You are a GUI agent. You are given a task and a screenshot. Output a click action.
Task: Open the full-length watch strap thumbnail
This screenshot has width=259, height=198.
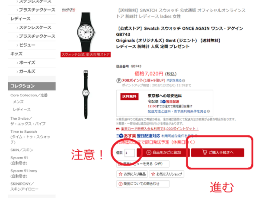86,95
